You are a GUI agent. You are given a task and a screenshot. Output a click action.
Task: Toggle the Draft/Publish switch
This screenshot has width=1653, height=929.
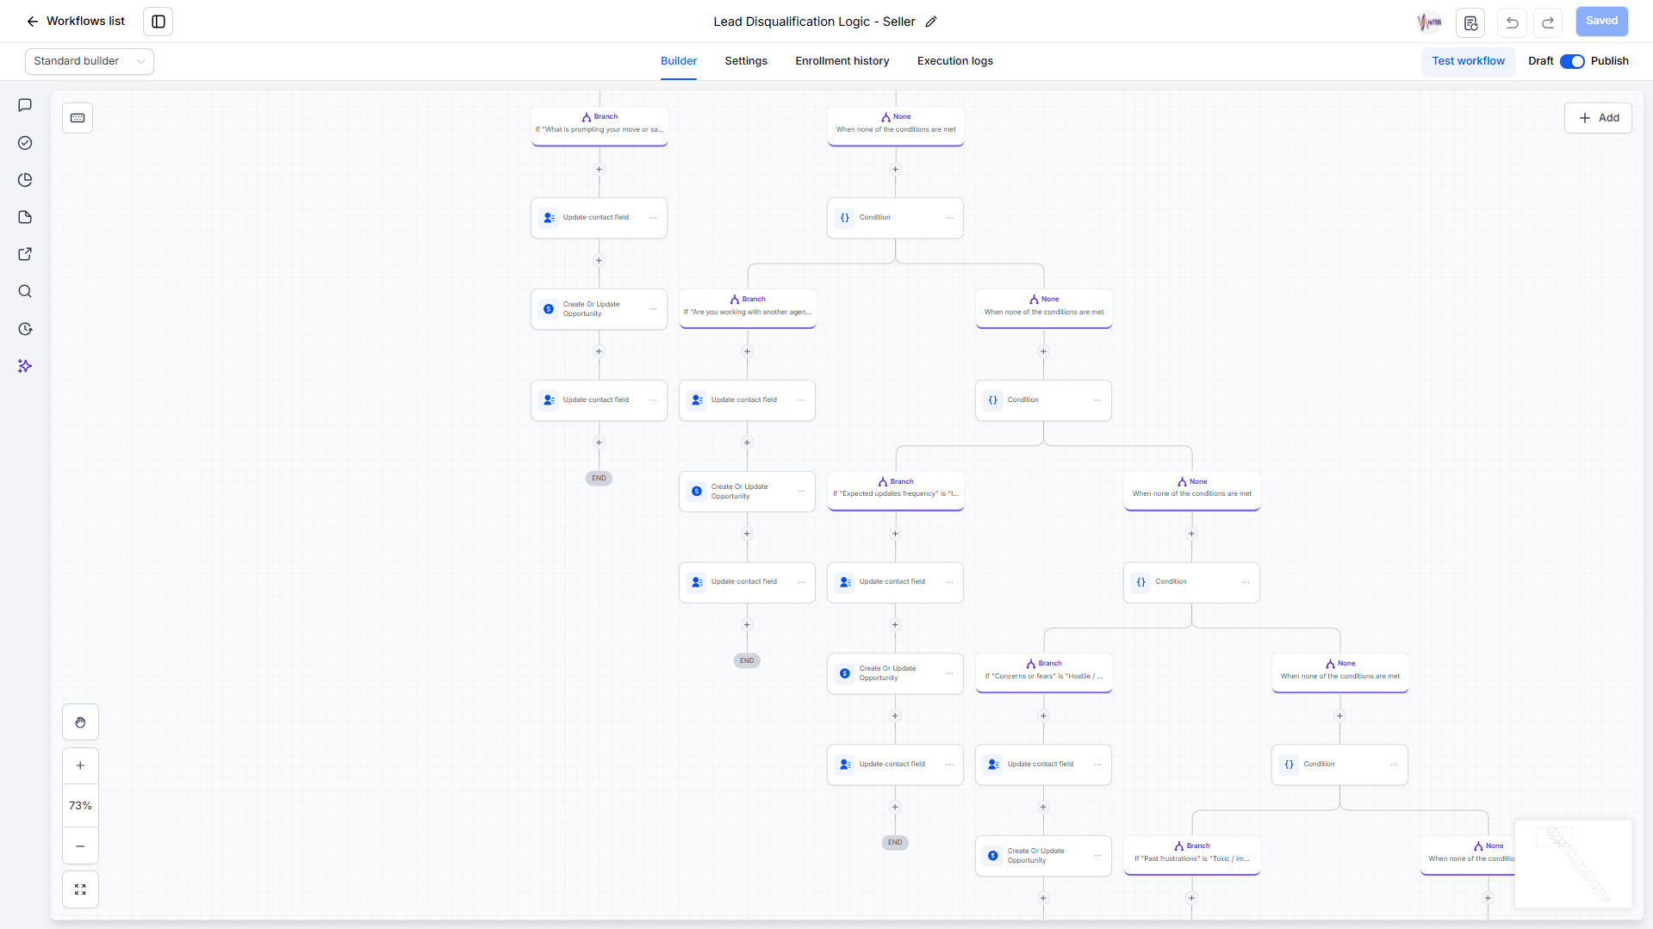pos(1572,61)
